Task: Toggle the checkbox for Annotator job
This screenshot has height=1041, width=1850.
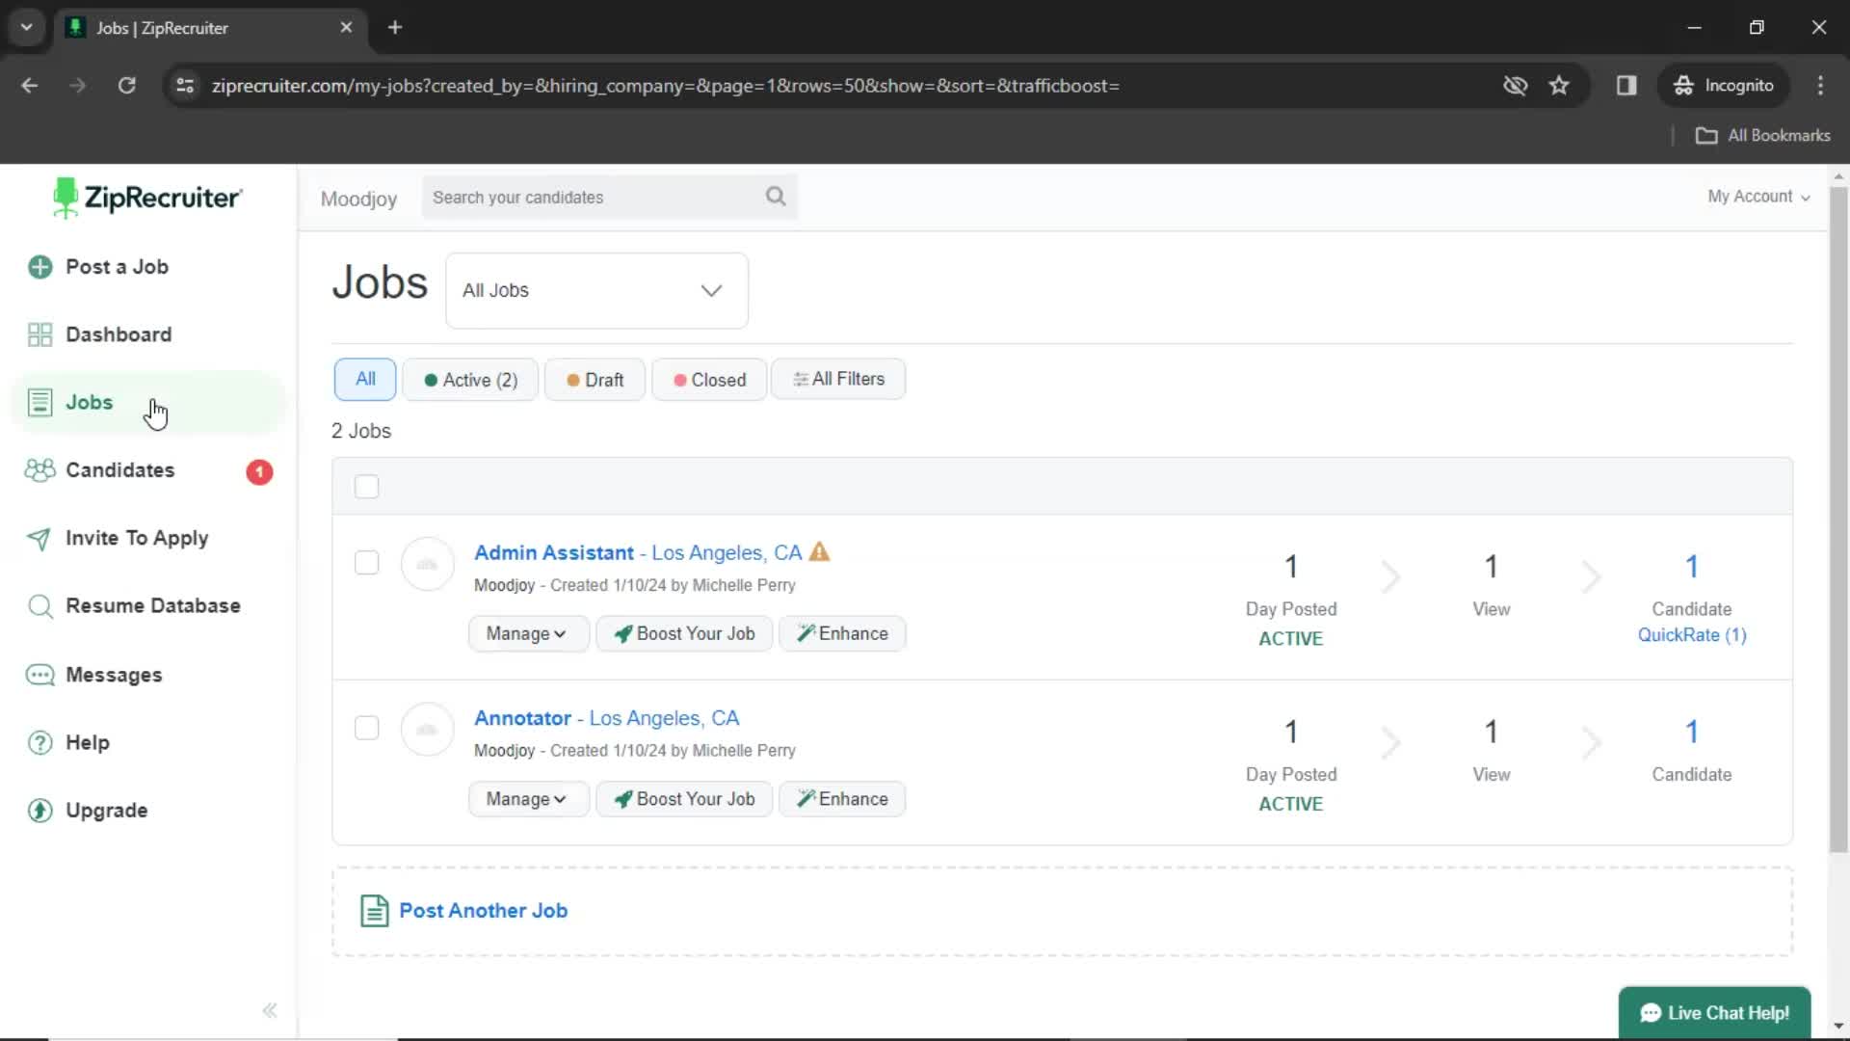Action: click(x=367, y=727)
